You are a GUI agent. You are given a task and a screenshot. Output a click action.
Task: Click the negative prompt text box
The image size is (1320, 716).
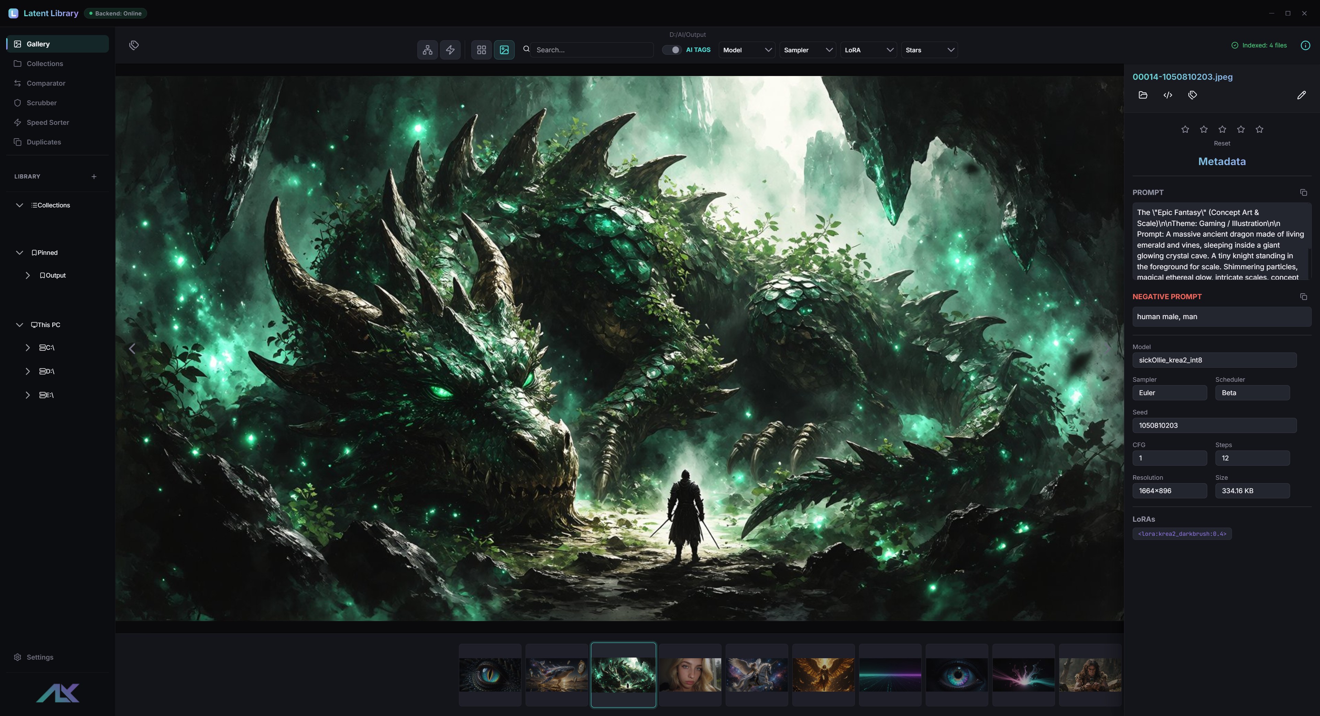[x=1222, y=317]
